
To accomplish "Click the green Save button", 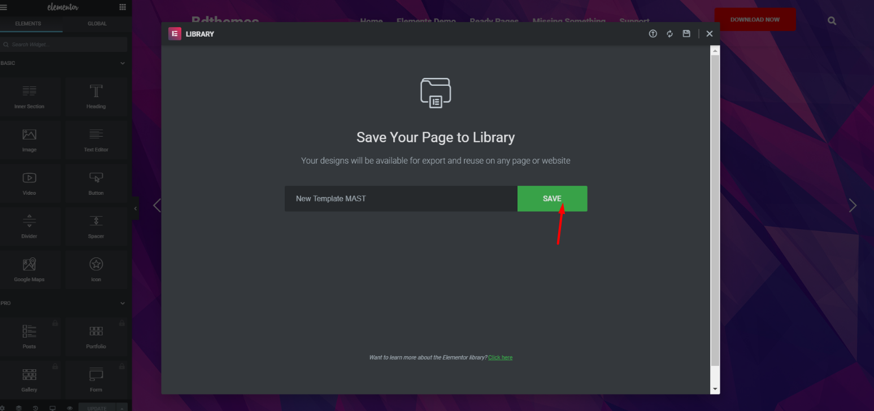I will [x=552, y=199].
